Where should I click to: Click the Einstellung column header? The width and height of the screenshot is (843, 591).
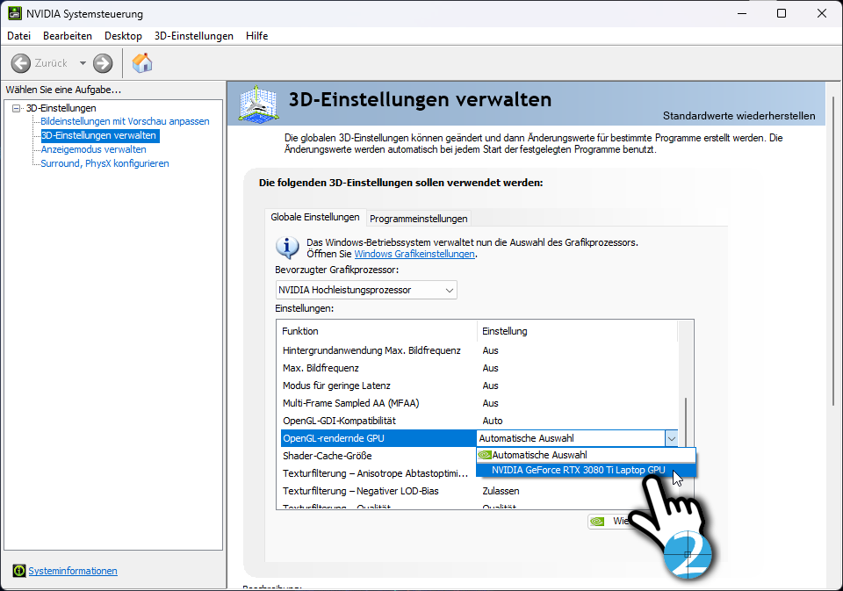coord(578,331)
